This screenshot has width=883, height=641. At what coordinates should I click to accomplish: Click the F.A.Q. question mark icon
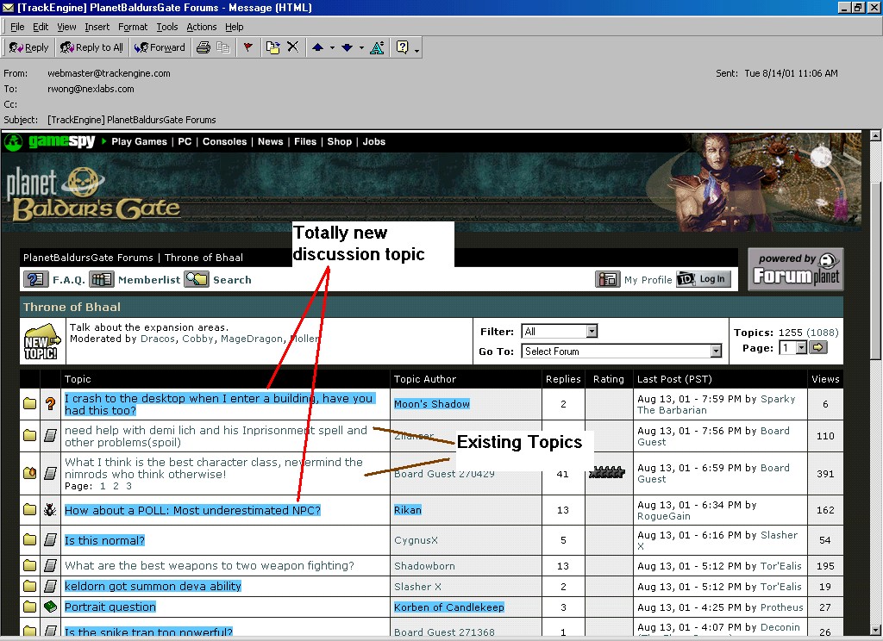tap(35, 279)
